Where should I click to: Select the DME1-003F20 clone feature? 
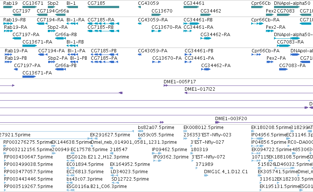(264, 122)
